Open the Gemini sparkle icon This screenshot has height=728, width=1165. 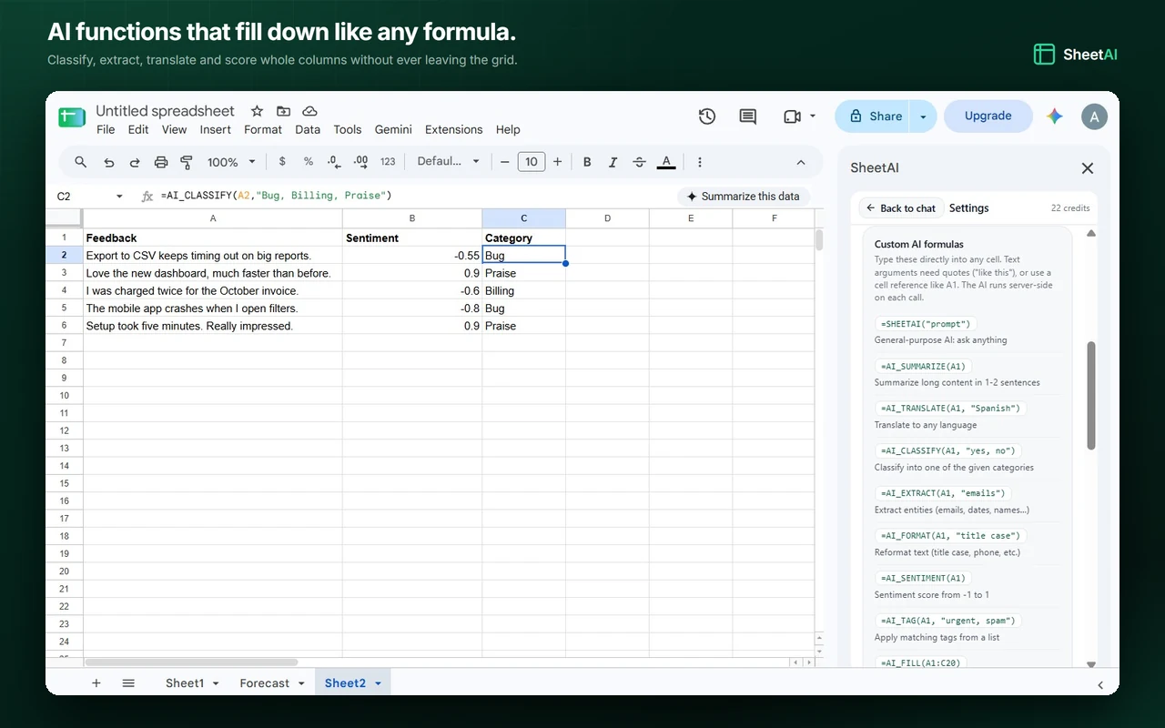[1055, 116]
